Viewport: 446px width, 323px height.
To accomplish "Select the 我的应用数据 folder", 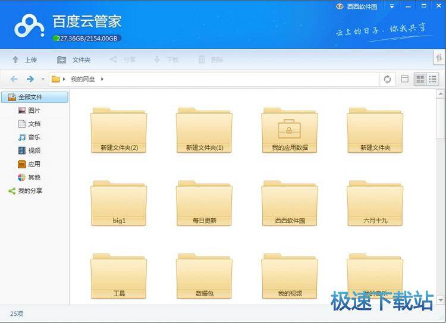I will click(x=290, y=130).
